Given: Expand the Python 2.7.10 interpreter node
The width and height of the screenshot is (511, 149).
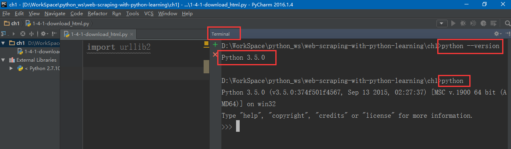Looking at the screenshot, I should (11, 68).
